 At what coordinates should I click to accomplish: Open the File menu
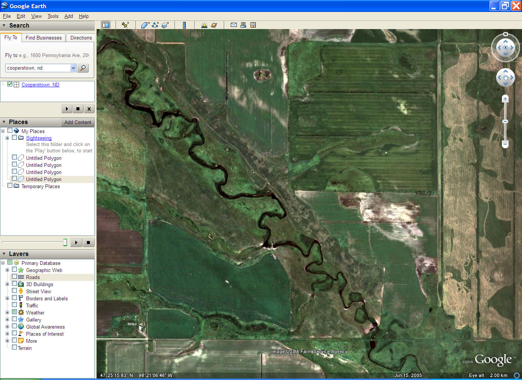[x=7, y=16]
